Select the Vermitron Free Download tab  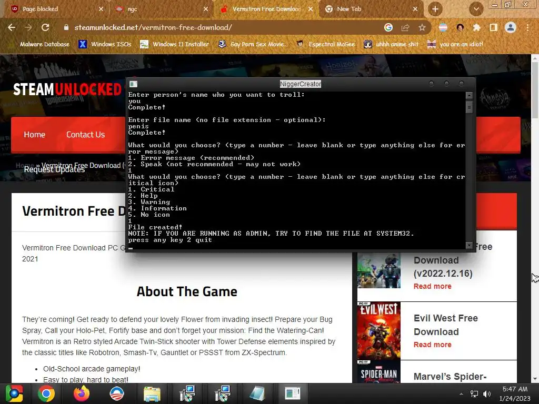tap(266, 9)
